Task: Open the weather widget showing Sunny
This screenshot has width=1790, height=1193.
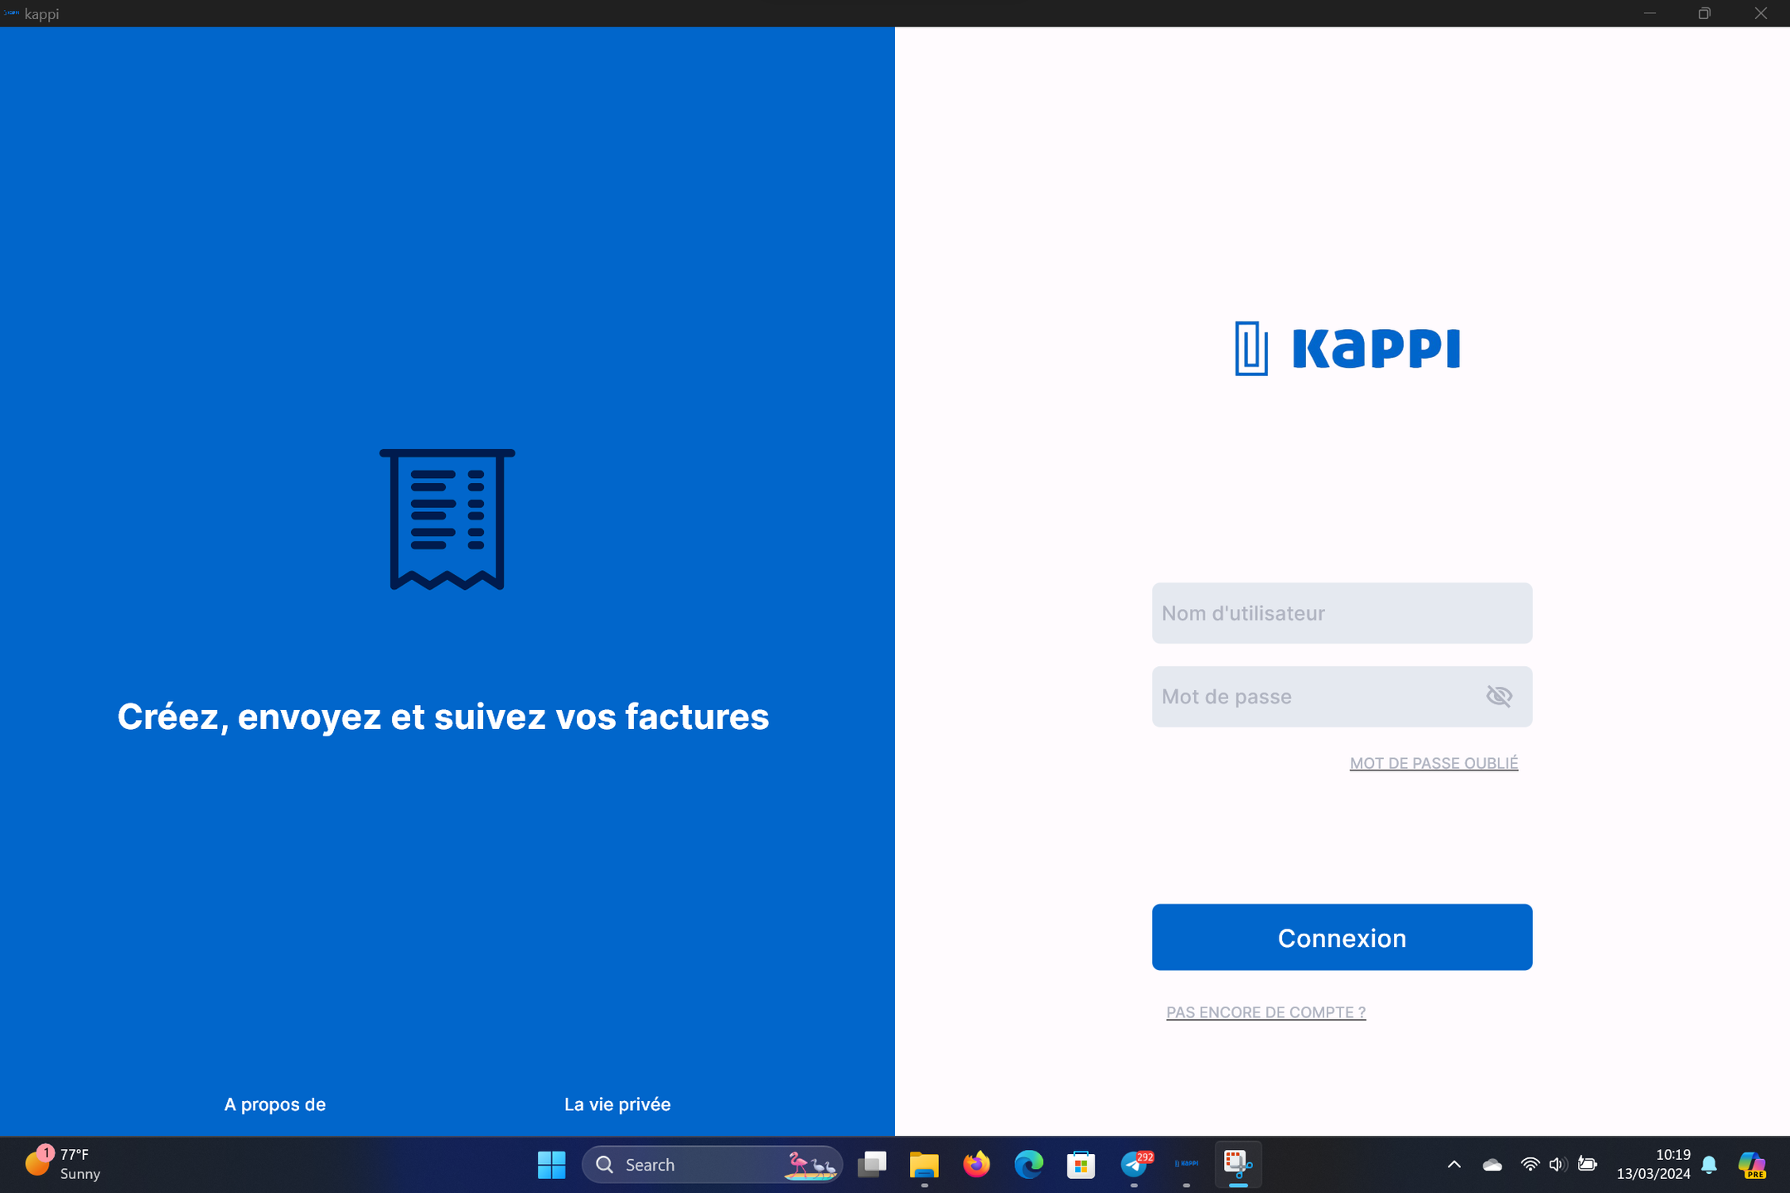Action: click(62, 1164)
